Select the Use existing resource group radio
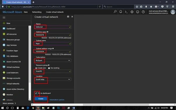176x110 pixels. tap(49, 68)
